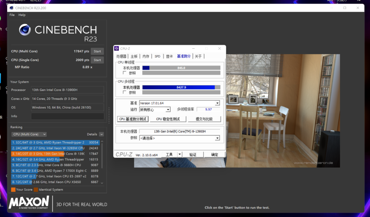This screenshot has width=370, height=217.
Task: Click the panel splitter handle dots
Action: 109,116
